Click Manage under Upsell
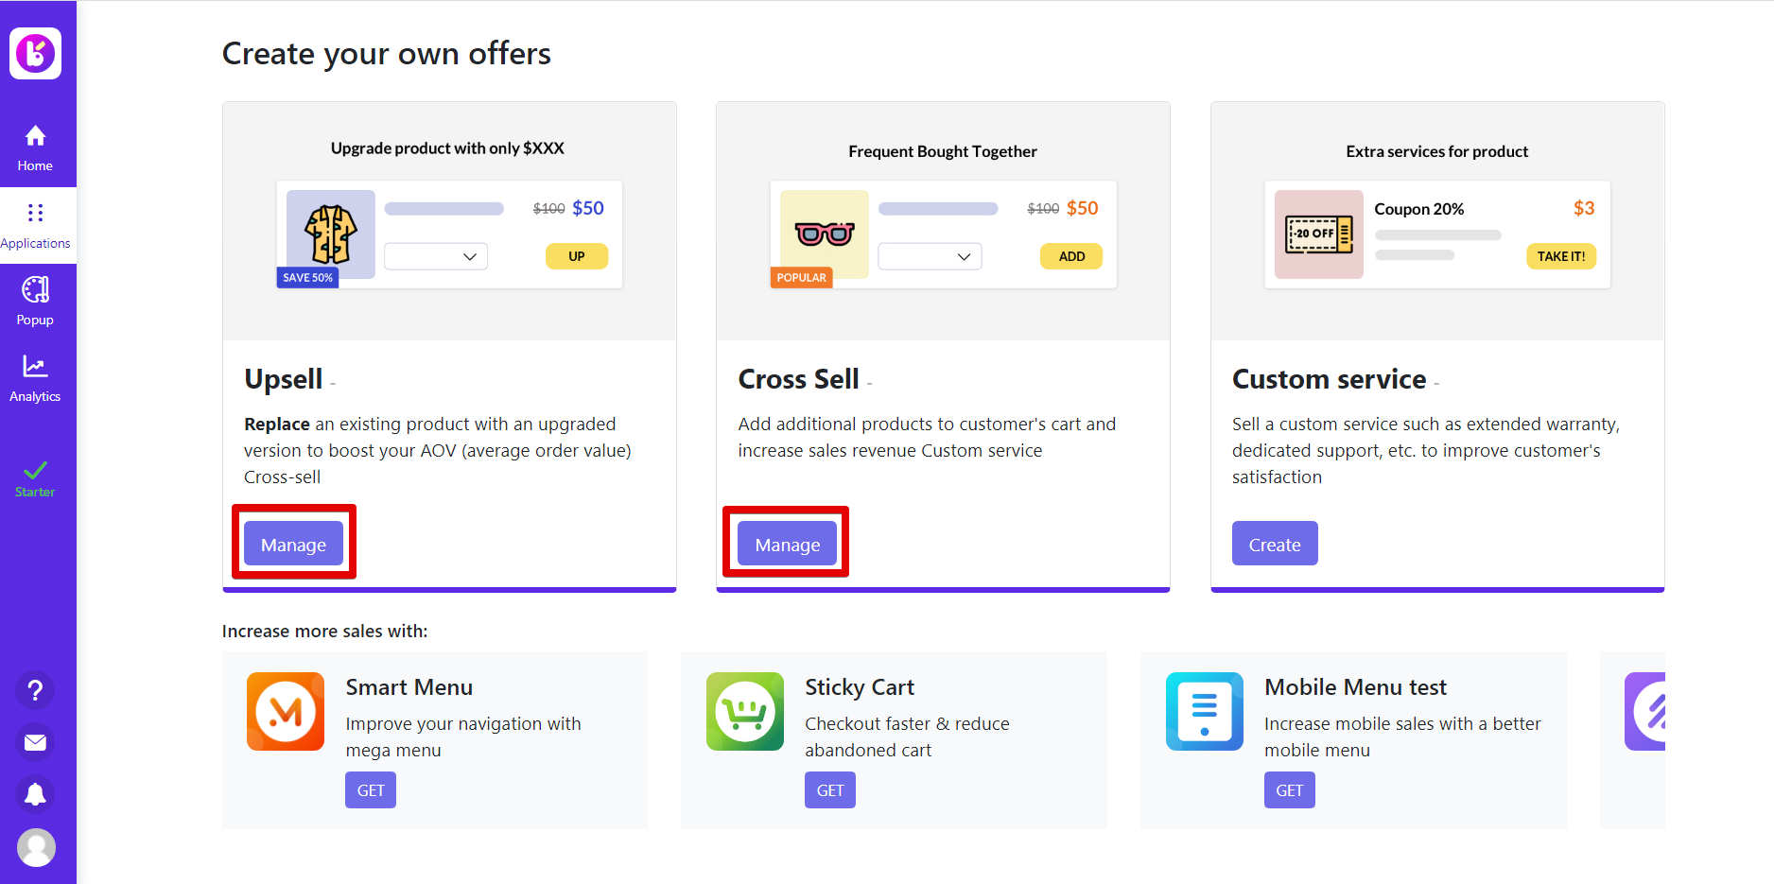The height and width of the screenshot is (884, 1774). click(293, 544)
